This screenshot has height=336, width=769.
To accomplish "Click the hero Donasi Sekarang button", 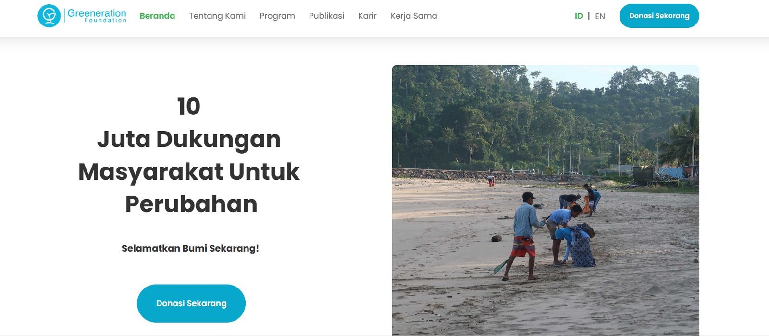I will 191,303.
